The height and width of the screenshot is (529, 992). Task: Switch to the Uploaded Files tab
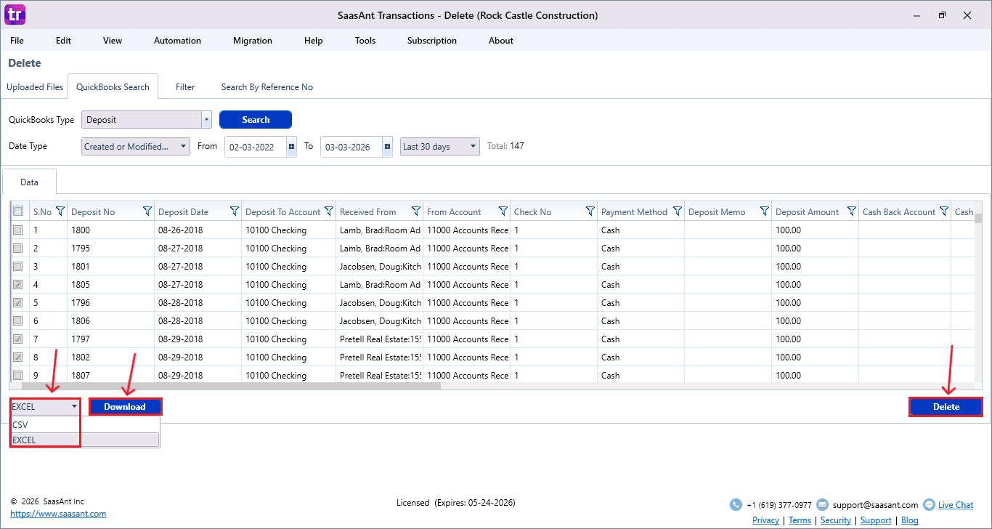pyautogui.click(x=35, y=87)
